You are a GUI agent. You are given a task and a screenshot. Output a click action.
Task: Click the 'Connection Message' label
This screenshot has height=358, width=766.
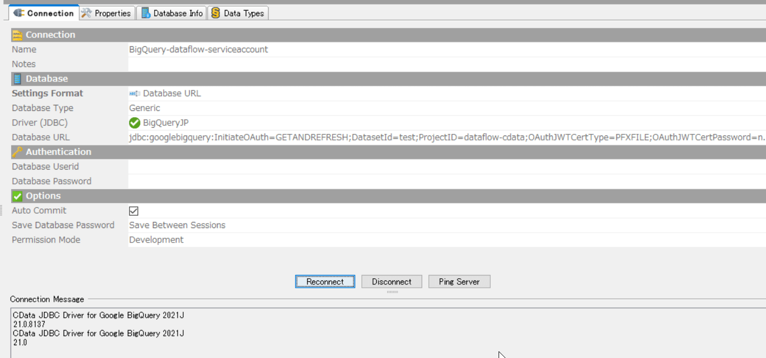[x=47, y=299]
